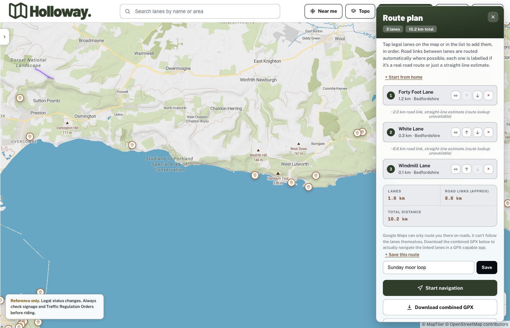Screen dimensions: 510x328
Task: Move Forty Foot Lane up
Action: [467, 95]
